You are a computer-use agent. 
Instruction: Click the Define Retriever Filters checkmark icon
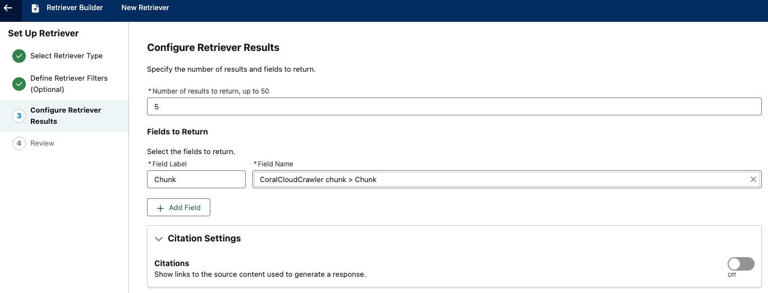pyautogui.click(x=19, y=84)
